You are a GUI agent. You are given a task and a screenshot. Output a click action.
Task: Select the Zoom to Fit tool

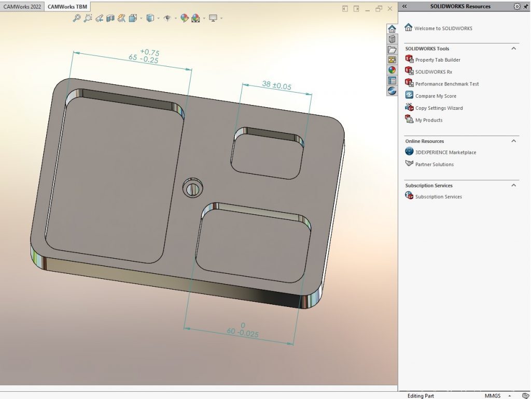coord(76,17)
